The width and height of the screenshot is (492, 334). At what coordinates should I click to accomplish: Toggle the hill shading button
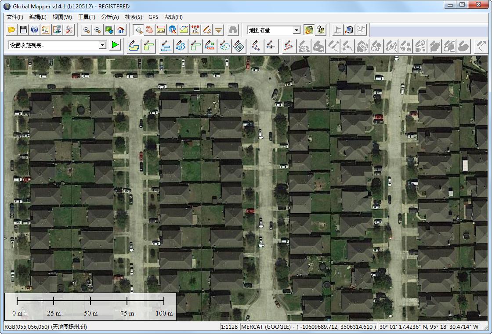[309, 30]
